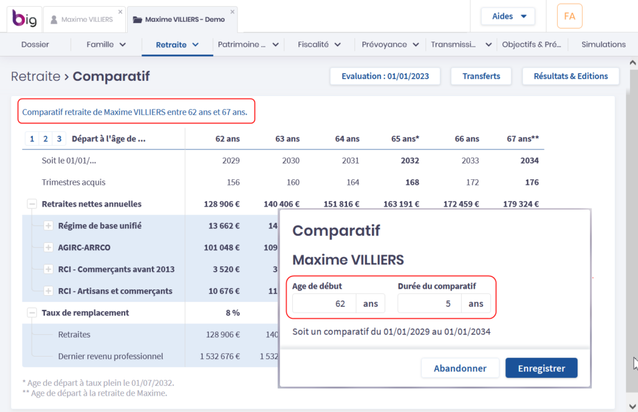The image size is (638, 412).
Task: Click the Age de début input field
Action: [324, 304]
